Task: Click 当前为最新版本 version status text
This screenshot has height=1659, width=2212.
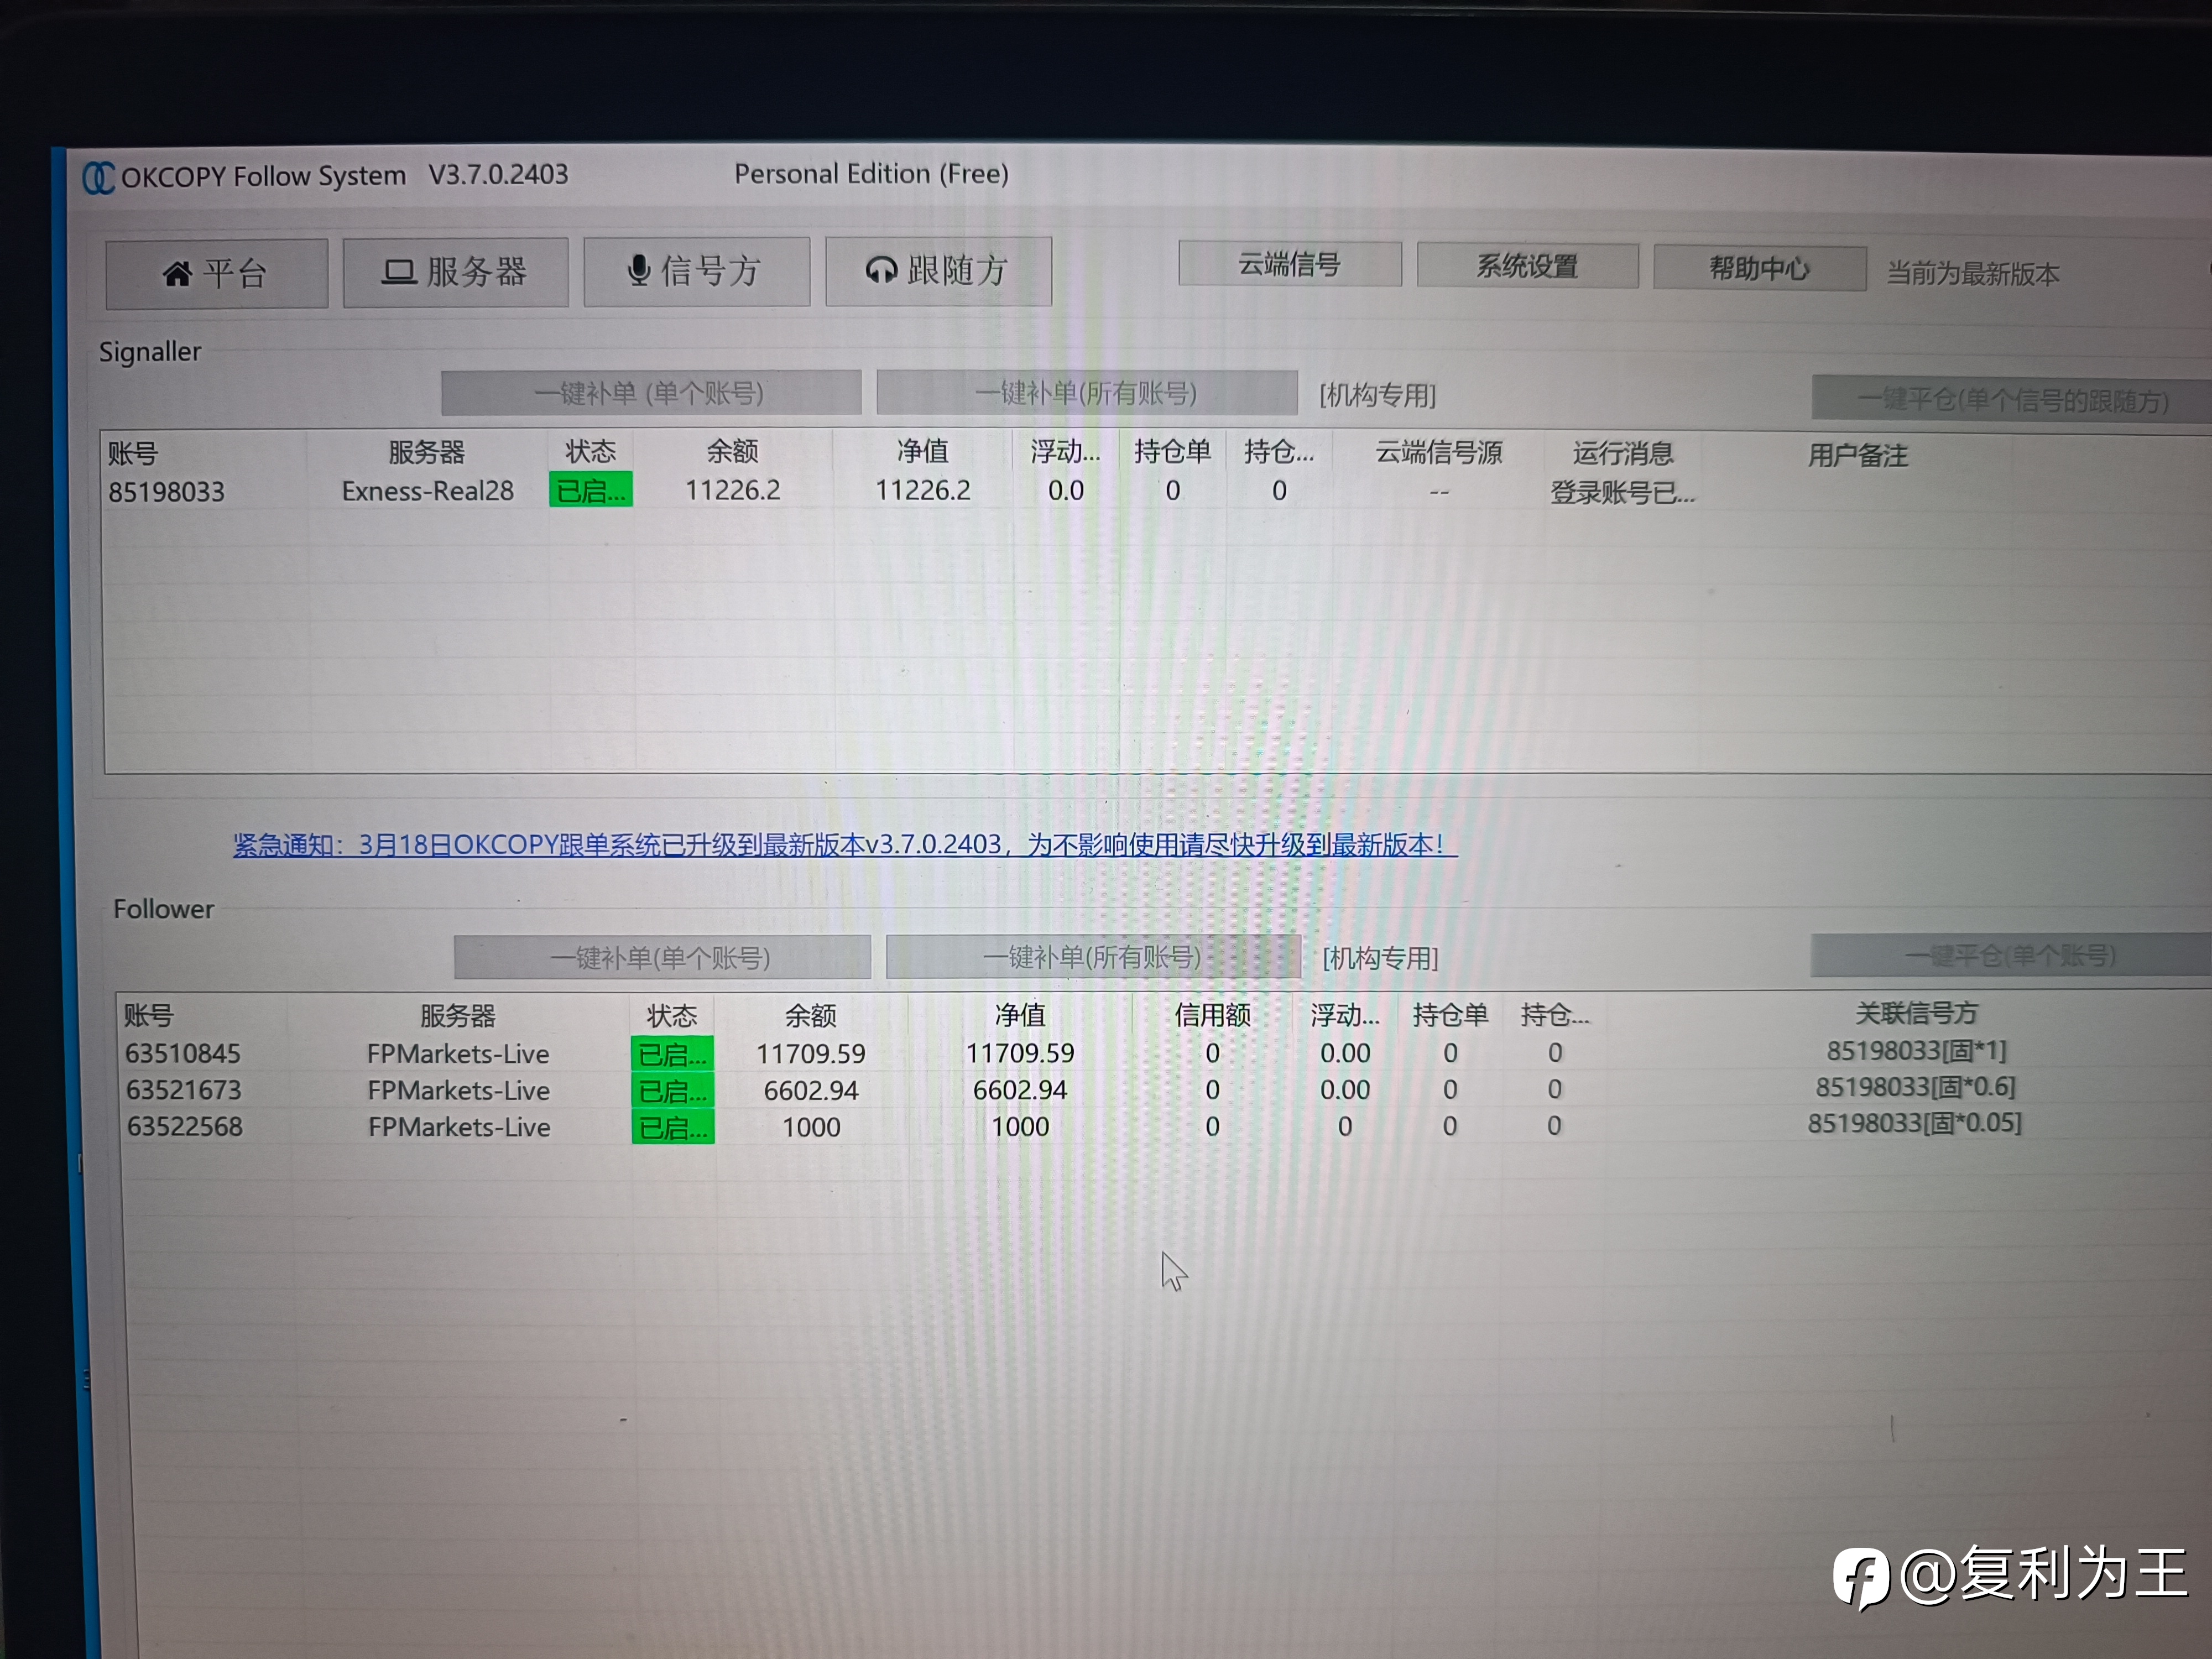Action: click(1972, 274)
